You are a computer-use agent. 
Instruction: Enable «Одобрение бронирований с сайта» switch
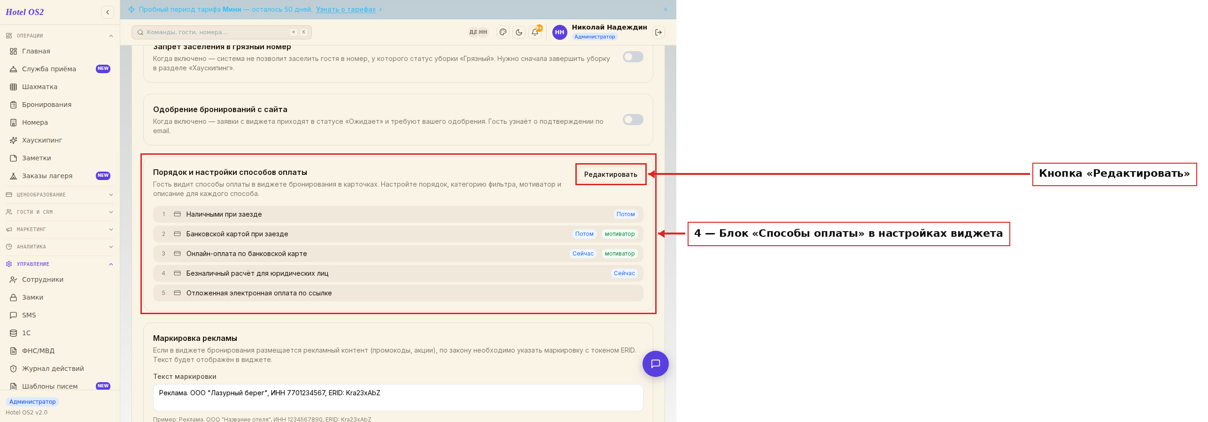pyautogui.click(x=633, y=120)
